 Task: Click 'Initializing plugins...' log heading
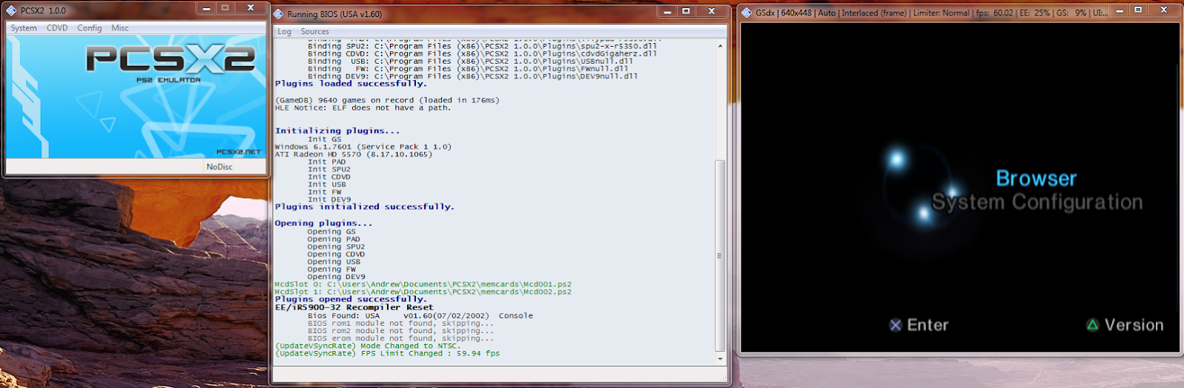click(337, 131)
